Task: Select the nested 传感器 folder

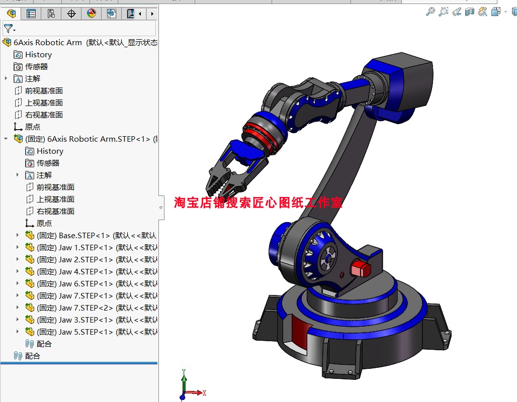Action: (x=42, y=163)
